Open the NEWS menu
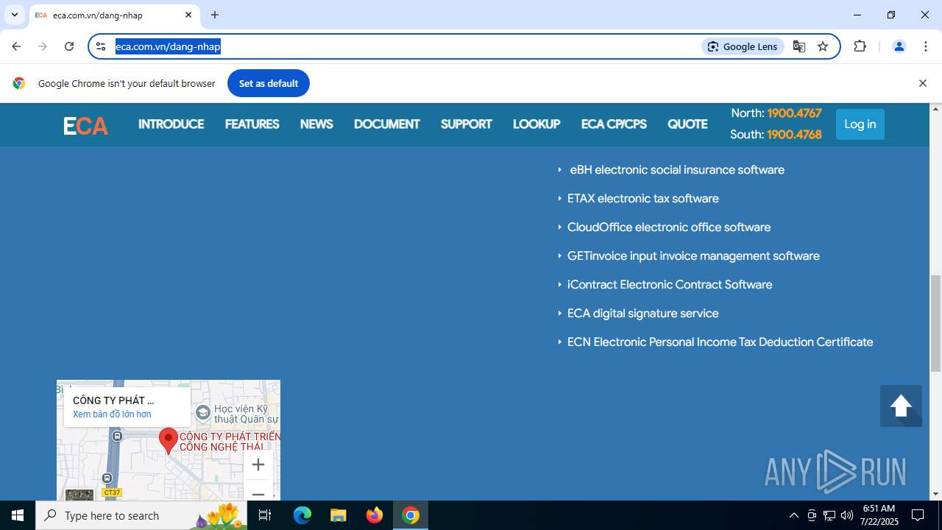Image resolution: width=942 pixels, height=530 pixels. click(x=316, y=124)
